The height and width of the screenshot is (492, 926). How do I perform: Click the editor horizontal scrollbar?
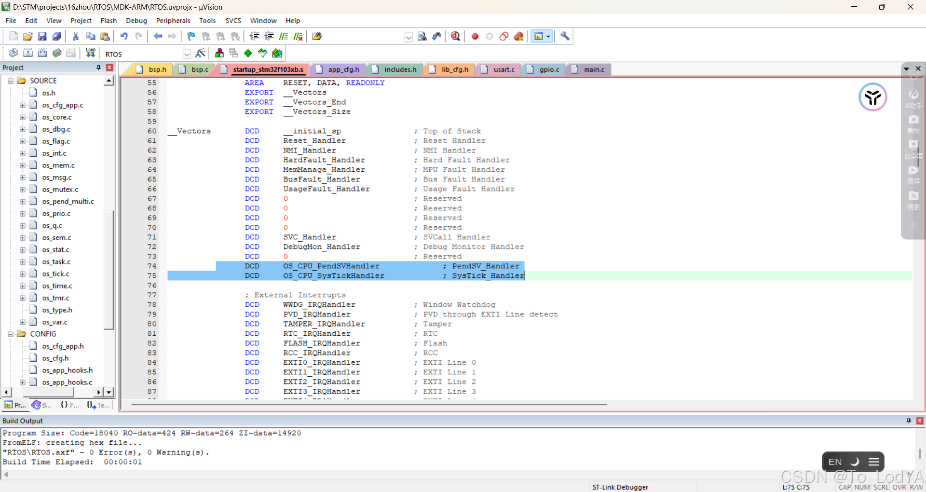pos(369,404)
